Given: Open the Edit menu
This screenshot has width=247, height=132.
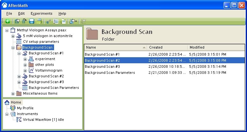Looking at the screenshot, I should point(21,13).
